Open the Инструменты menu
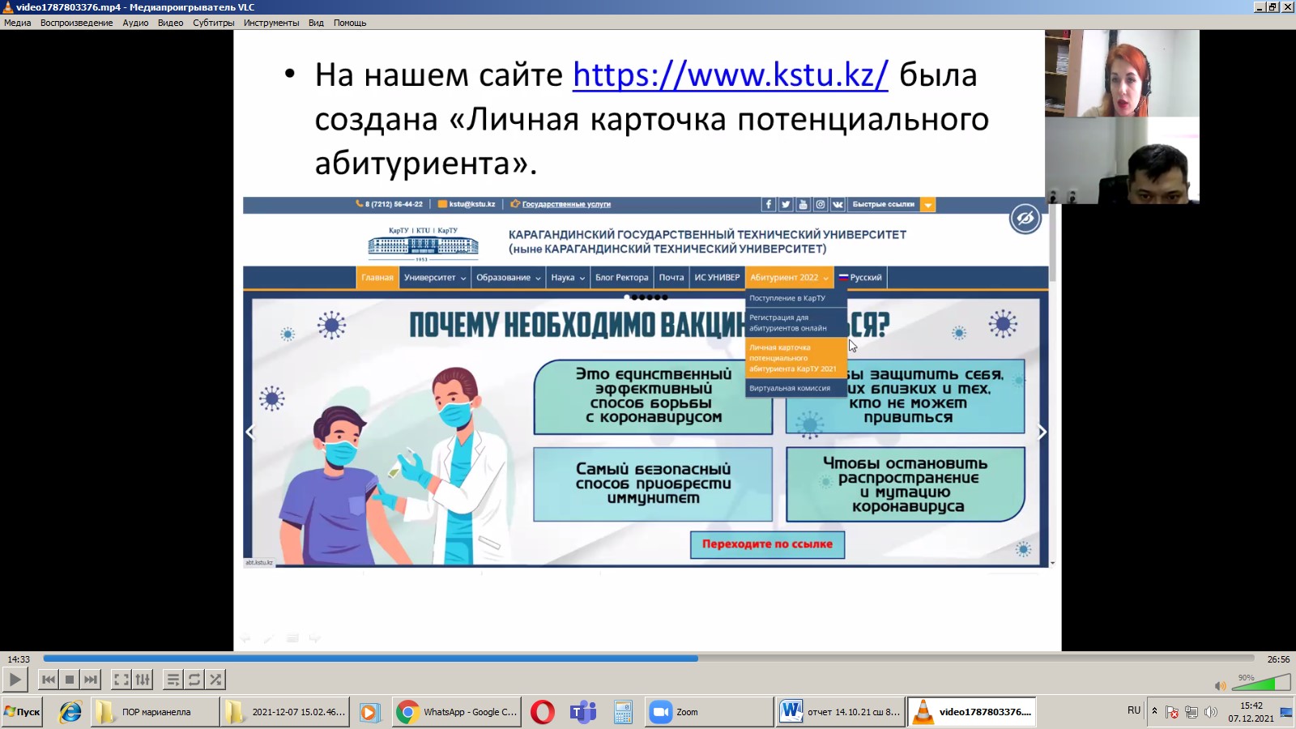The height and width of the screenshot is (729, 1296). [271, 23]
